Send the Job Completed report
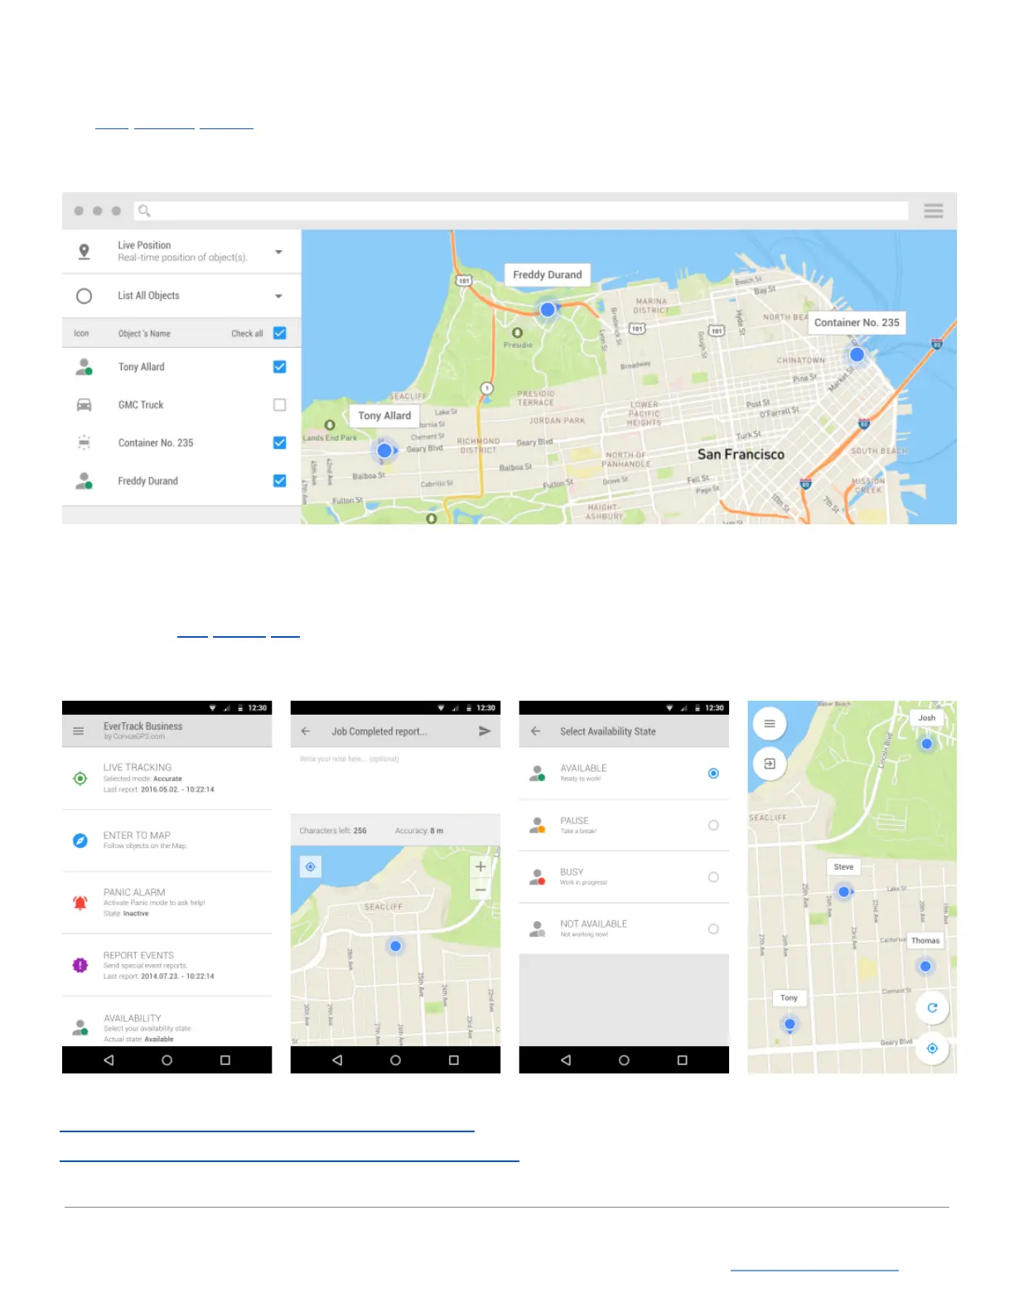This screenshot has width=1014, height=1312. 485,731
